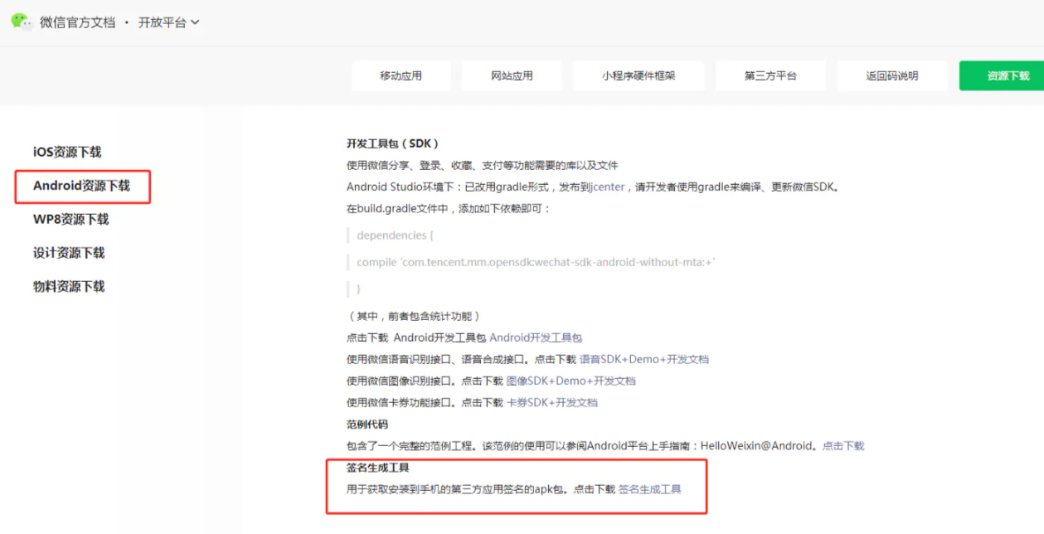Download via Android开发工具包 link
Image resolution: width=1044 pixels, height=534 pixels.
536,337
